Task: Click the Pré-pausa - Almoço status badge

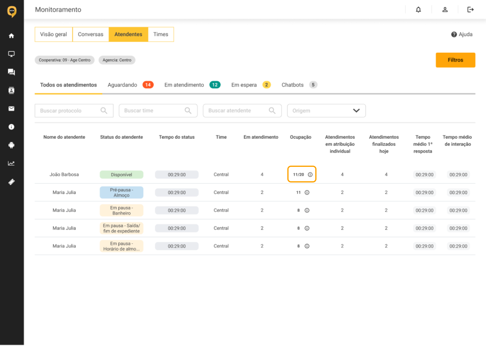Action: 121,193
